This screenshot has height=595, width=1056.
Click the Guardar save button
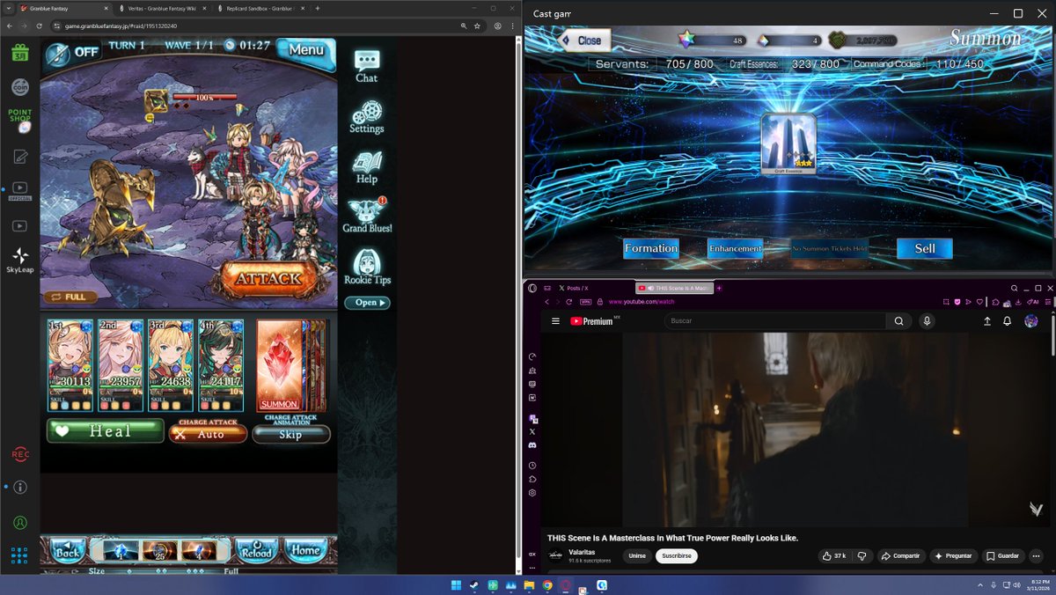tap(1002, 556)
